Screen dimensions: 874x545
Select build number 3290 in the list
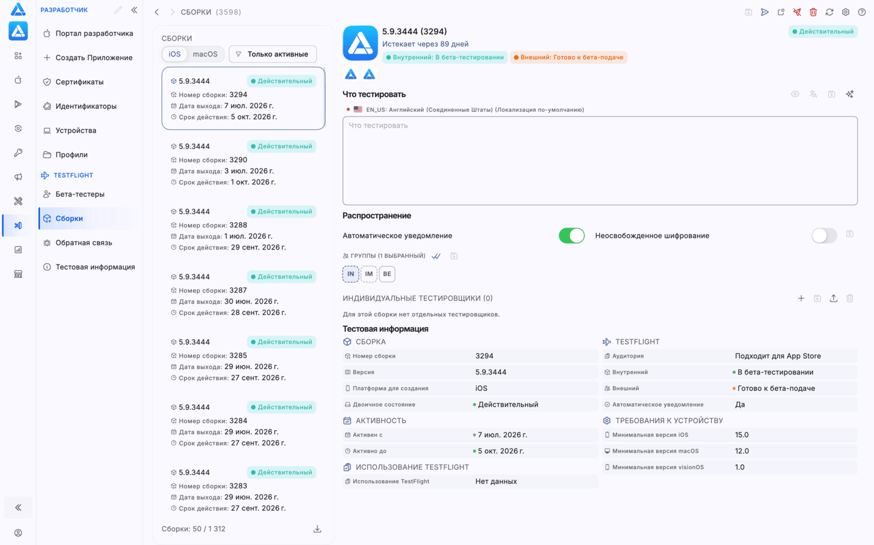243,164
